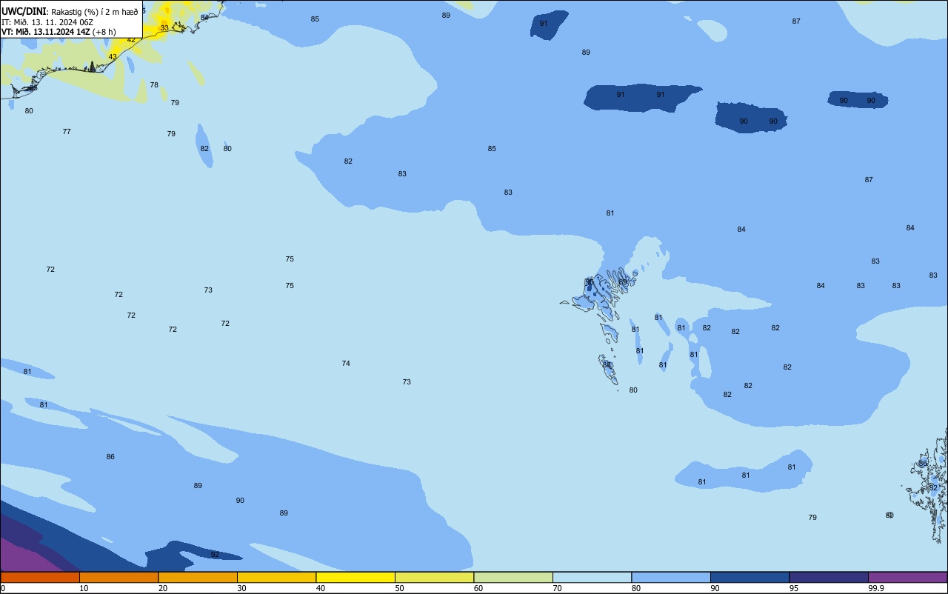Select the light blue 70–80 legend swatch
This screenshot has height=594, width=948.
pos(592,577)
